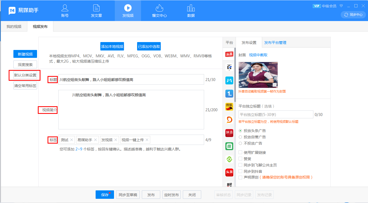
Task: Click the 同步中心 button
Action: 353,15
